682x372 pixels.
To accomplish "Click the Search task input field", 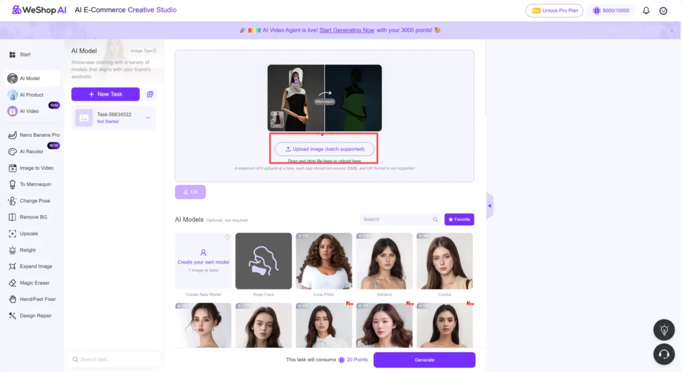I will (115, 359).
